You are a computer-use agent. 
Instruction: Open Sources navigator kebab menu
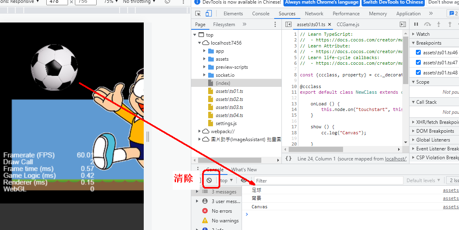275,24
